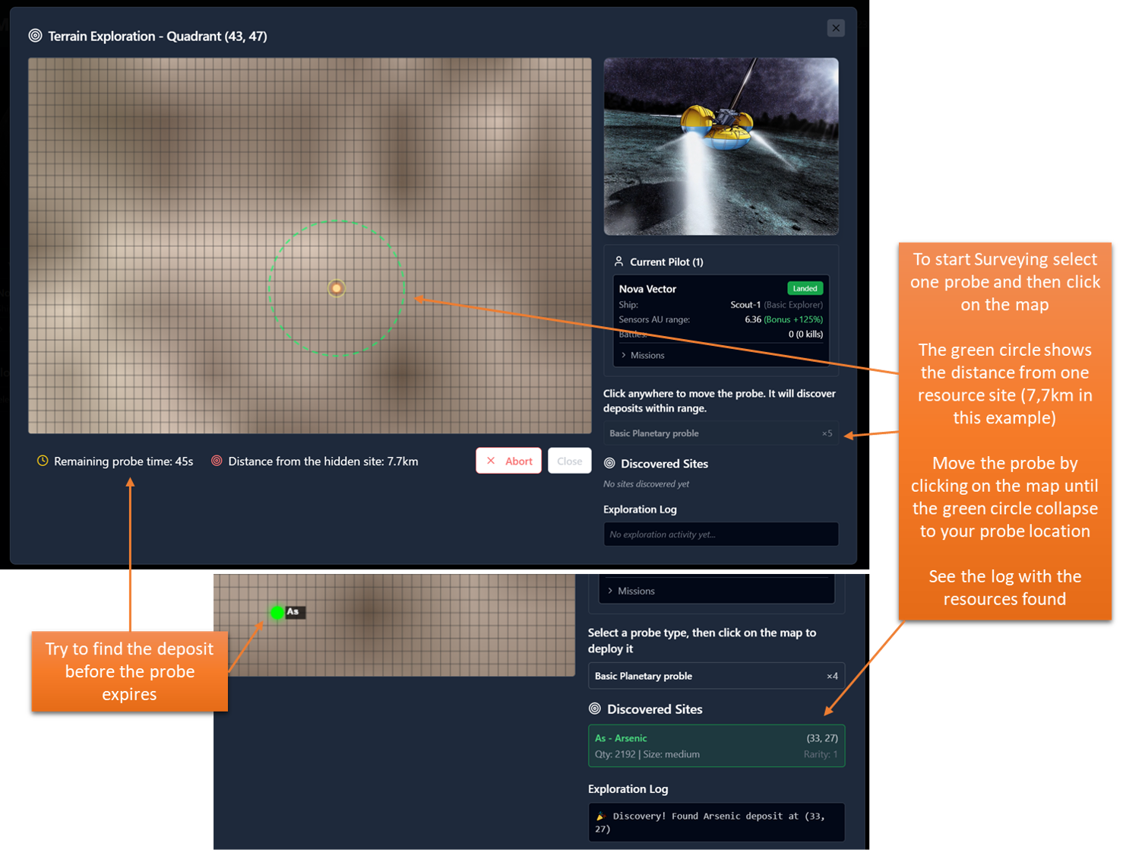Click the greyed-out Close button

point(569,461)
